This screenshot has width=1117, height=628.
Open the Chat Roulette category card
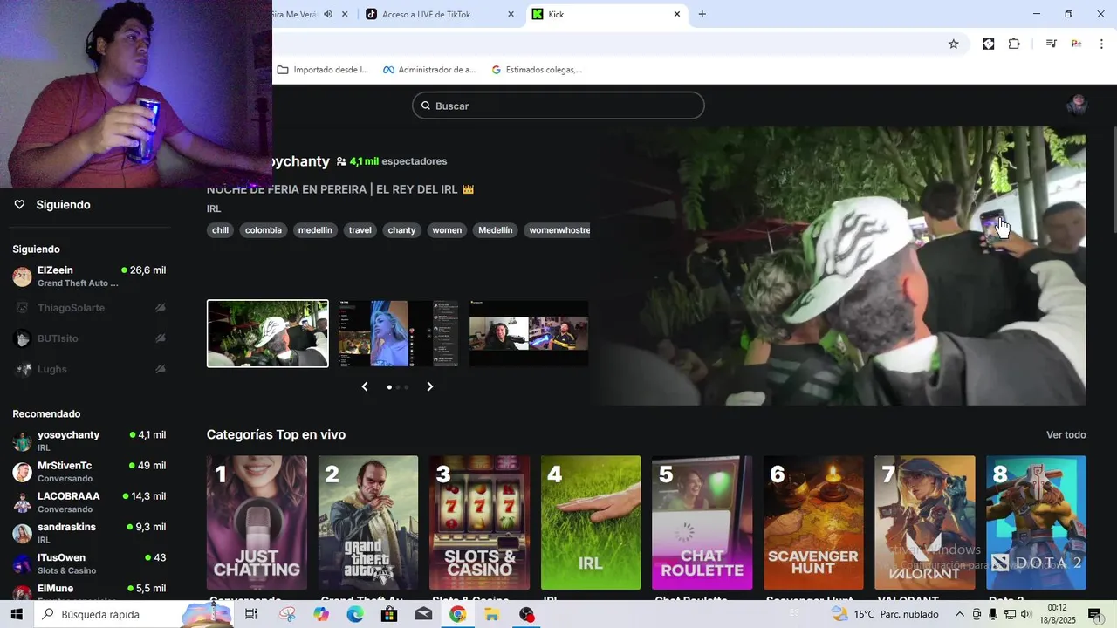pyautogui.click(x=702, y=522)
